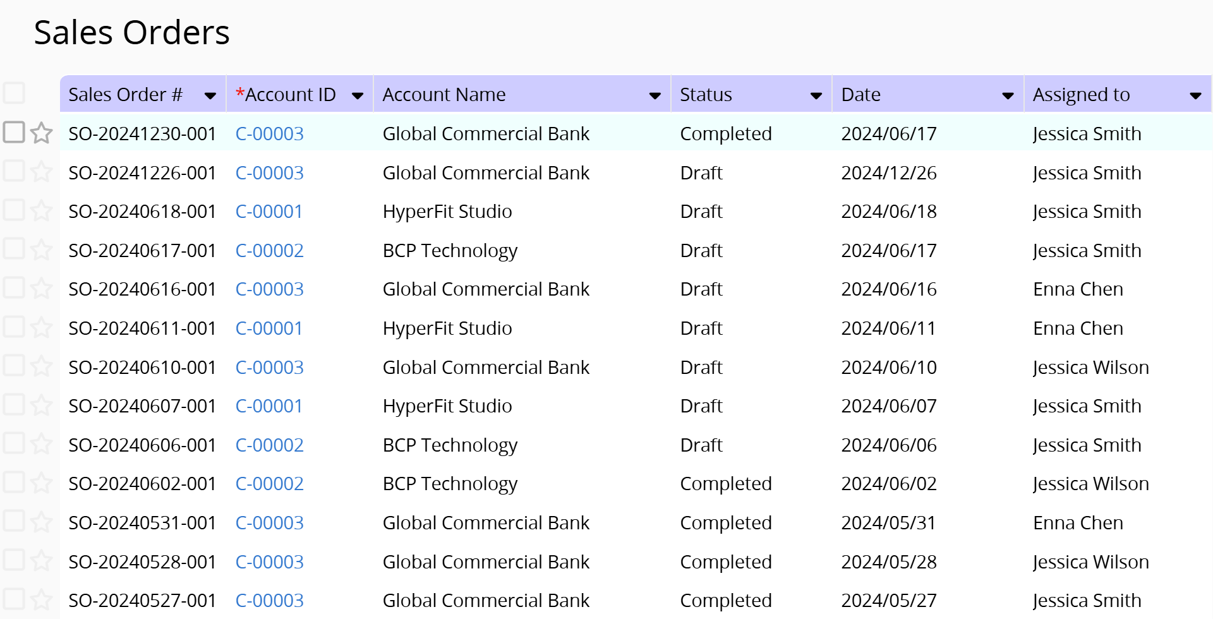Tick the select-all checkbox in header
The image size is (1213, 619).
[x=14, y=93]
